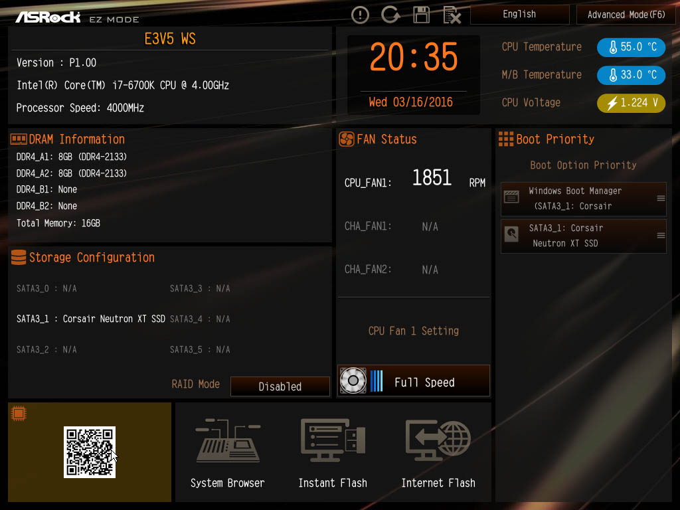Image resolution: width=680 pixels, height=510 pixels.
Task: Click SATA3_1 : Corsair Neutron XT SSD entry
Action: [90, 319]
